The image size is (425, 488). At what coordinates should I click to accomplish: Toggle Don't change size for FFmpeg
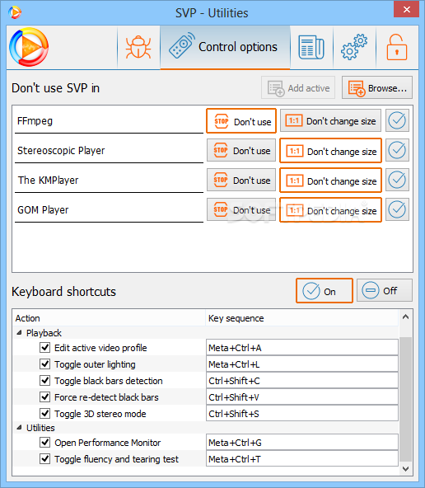pos(330,120)
